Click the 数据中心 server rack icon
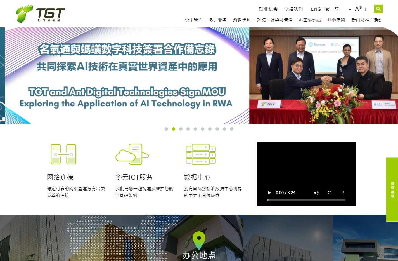Viewport: 398px width, 261px height. click(201, 154)
